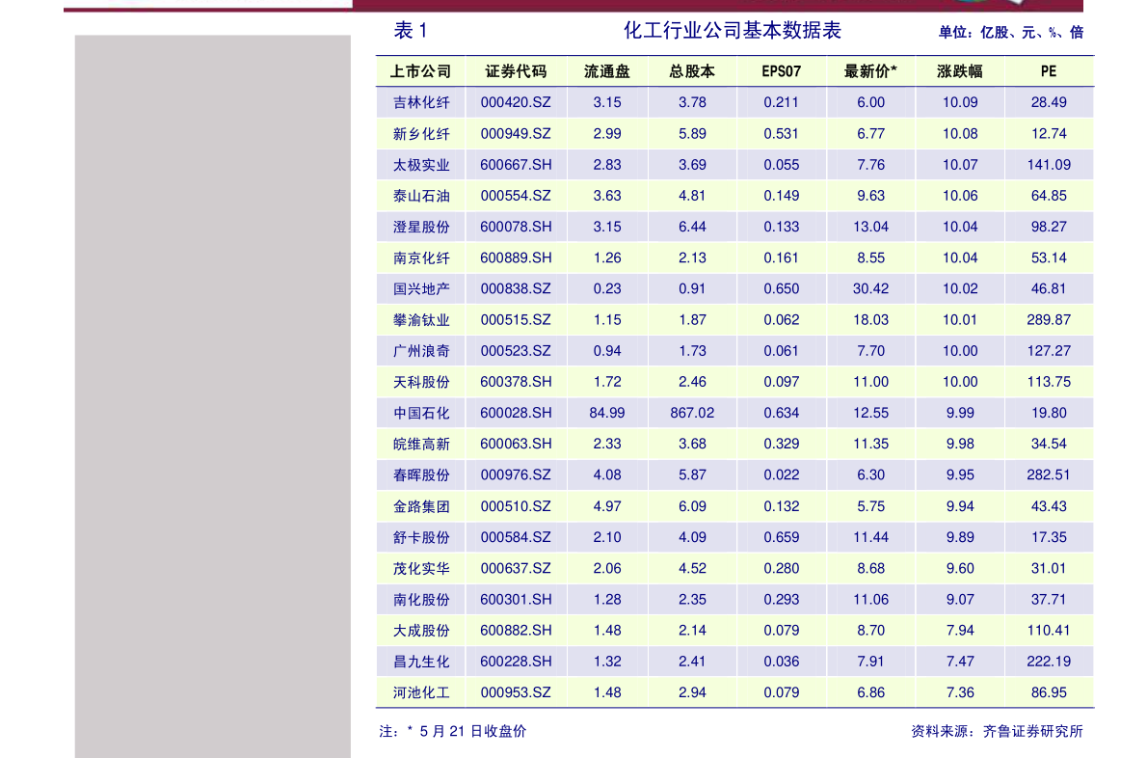The width and height of the screenshot is (1147, 758).
Task: Click the PE column header
Action: point(1049,71)
